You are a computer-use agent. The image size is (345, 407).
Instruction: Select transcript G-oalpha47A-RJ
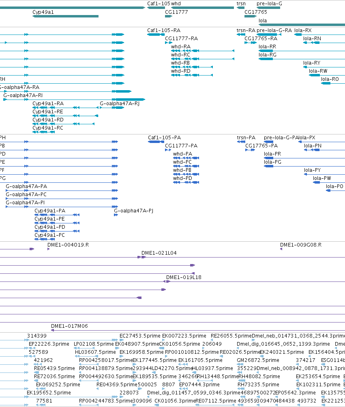120,104
